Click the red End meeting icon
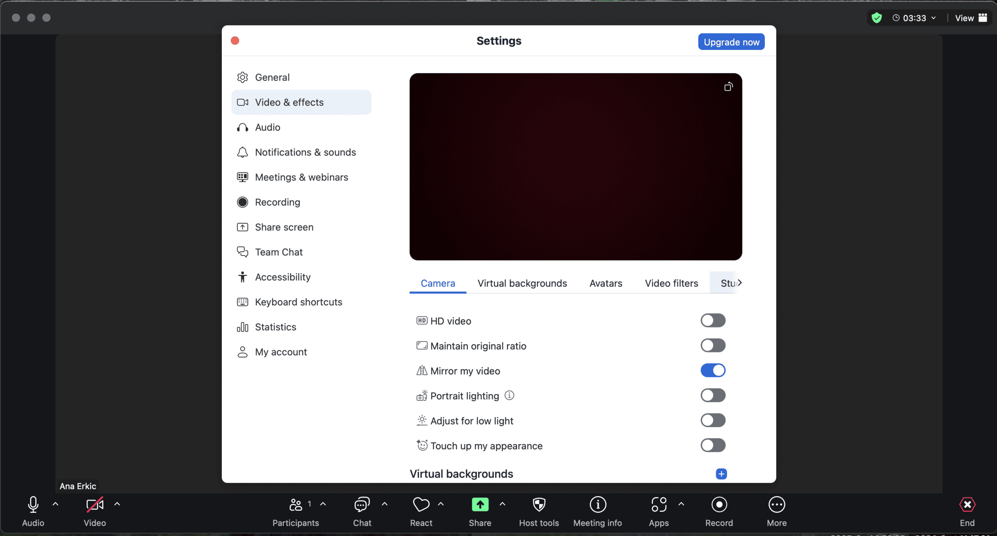 click(x=967, y=504)
